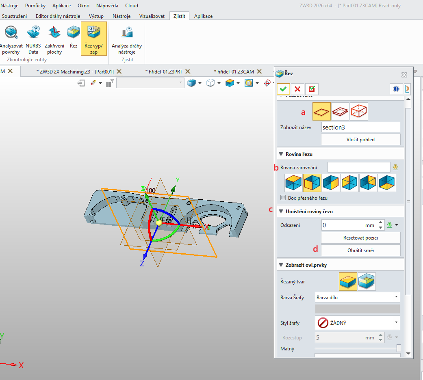Select first cube alignment plane icon
423x380 pixels.
pyautogui.click(x=293, y=183)
